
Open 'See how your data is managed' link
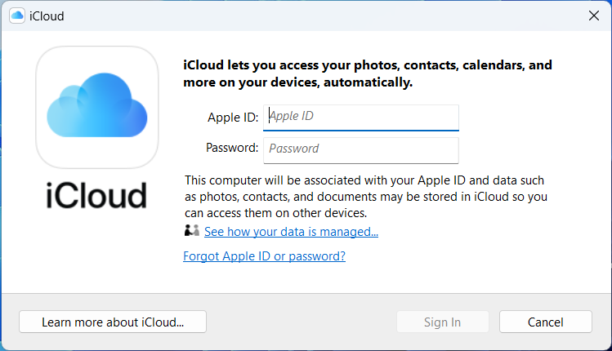click(x=291, y=232)
